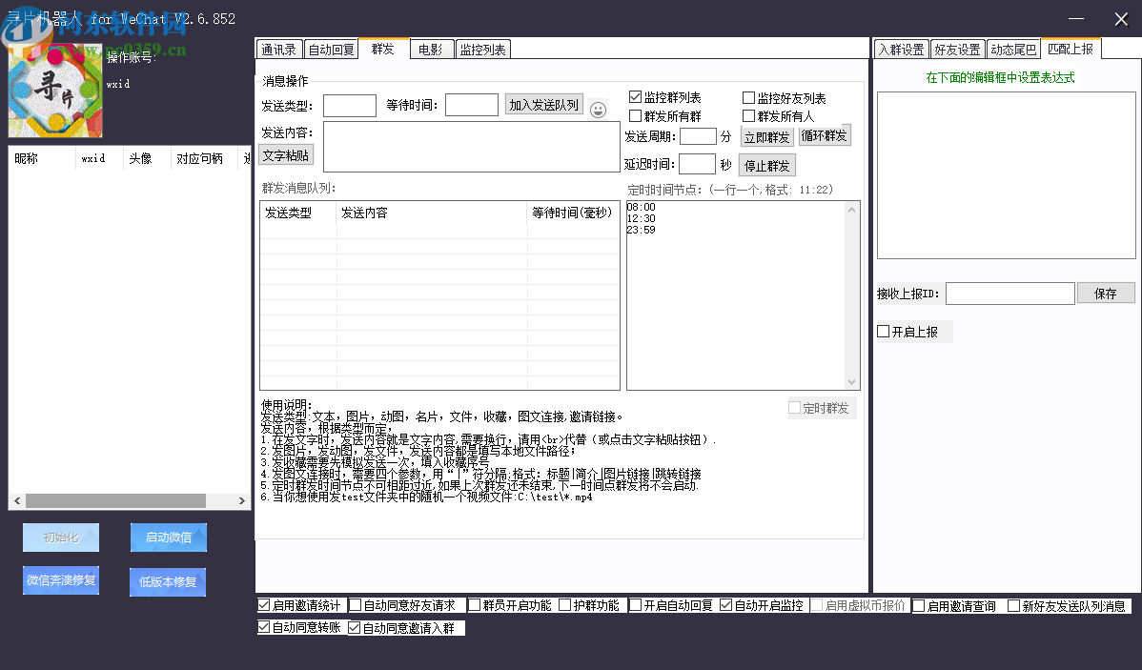Disable 自动开启监控 at the bottom
Image resolution: width=1142 pixels, height=670 pixels.
724,604
